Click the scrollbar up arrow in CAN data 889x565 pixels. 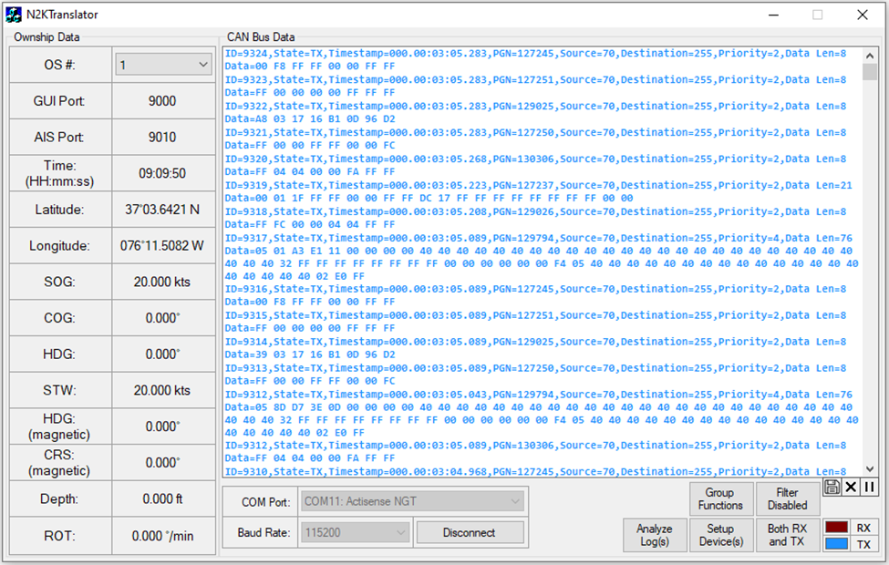pos(869,55)
